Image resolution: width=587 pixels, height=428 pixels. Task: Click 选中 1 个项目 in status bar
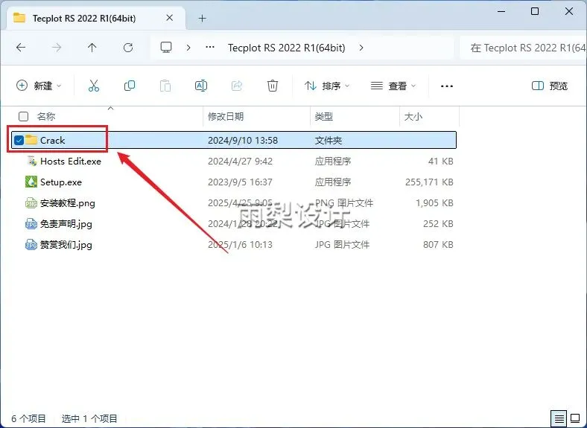pyautogui.click(x=89, y=418)
